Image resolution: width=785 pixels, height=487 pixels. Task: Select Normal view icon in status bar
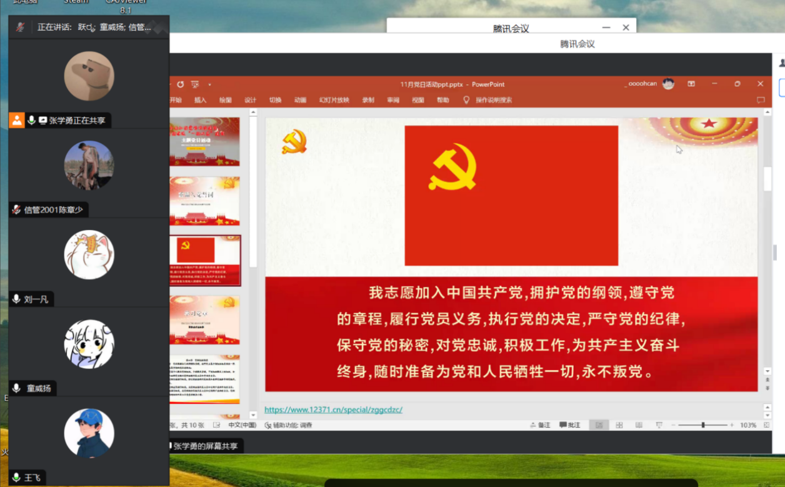(599, 425)
